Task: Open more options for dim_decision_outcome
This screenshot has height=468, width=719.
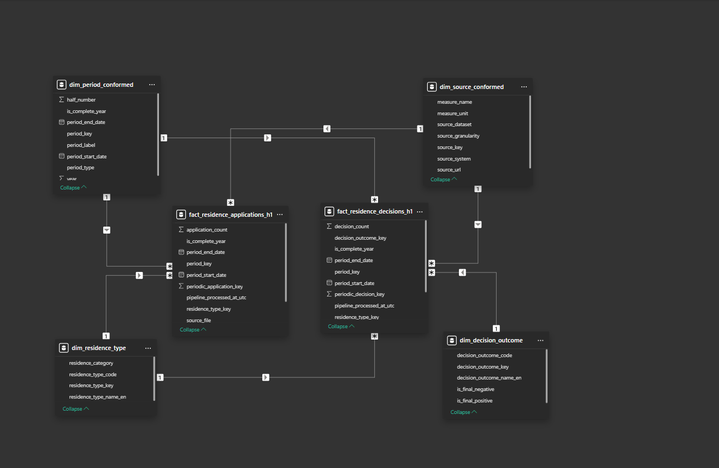Action: pos(540,340)
